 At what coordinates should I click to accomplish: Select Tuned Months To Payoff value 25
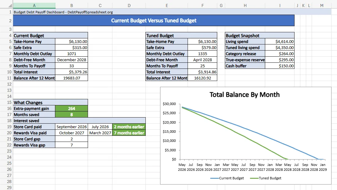point(203,66)
